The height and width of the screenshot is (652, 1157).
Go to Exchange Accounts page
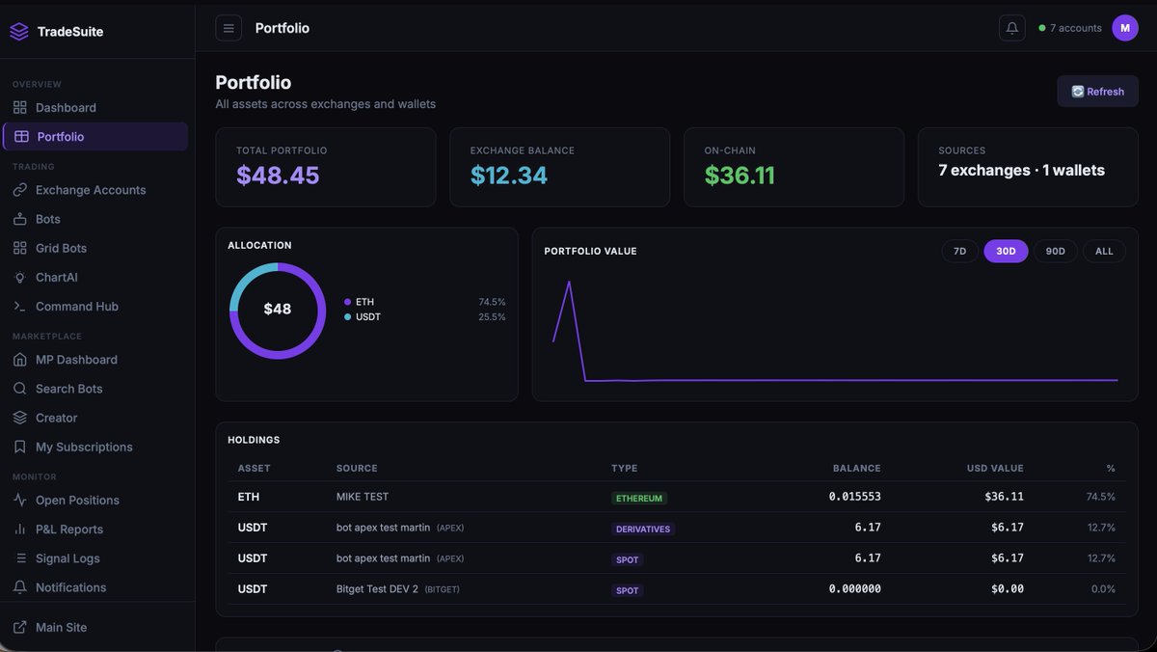pos(95,190)
